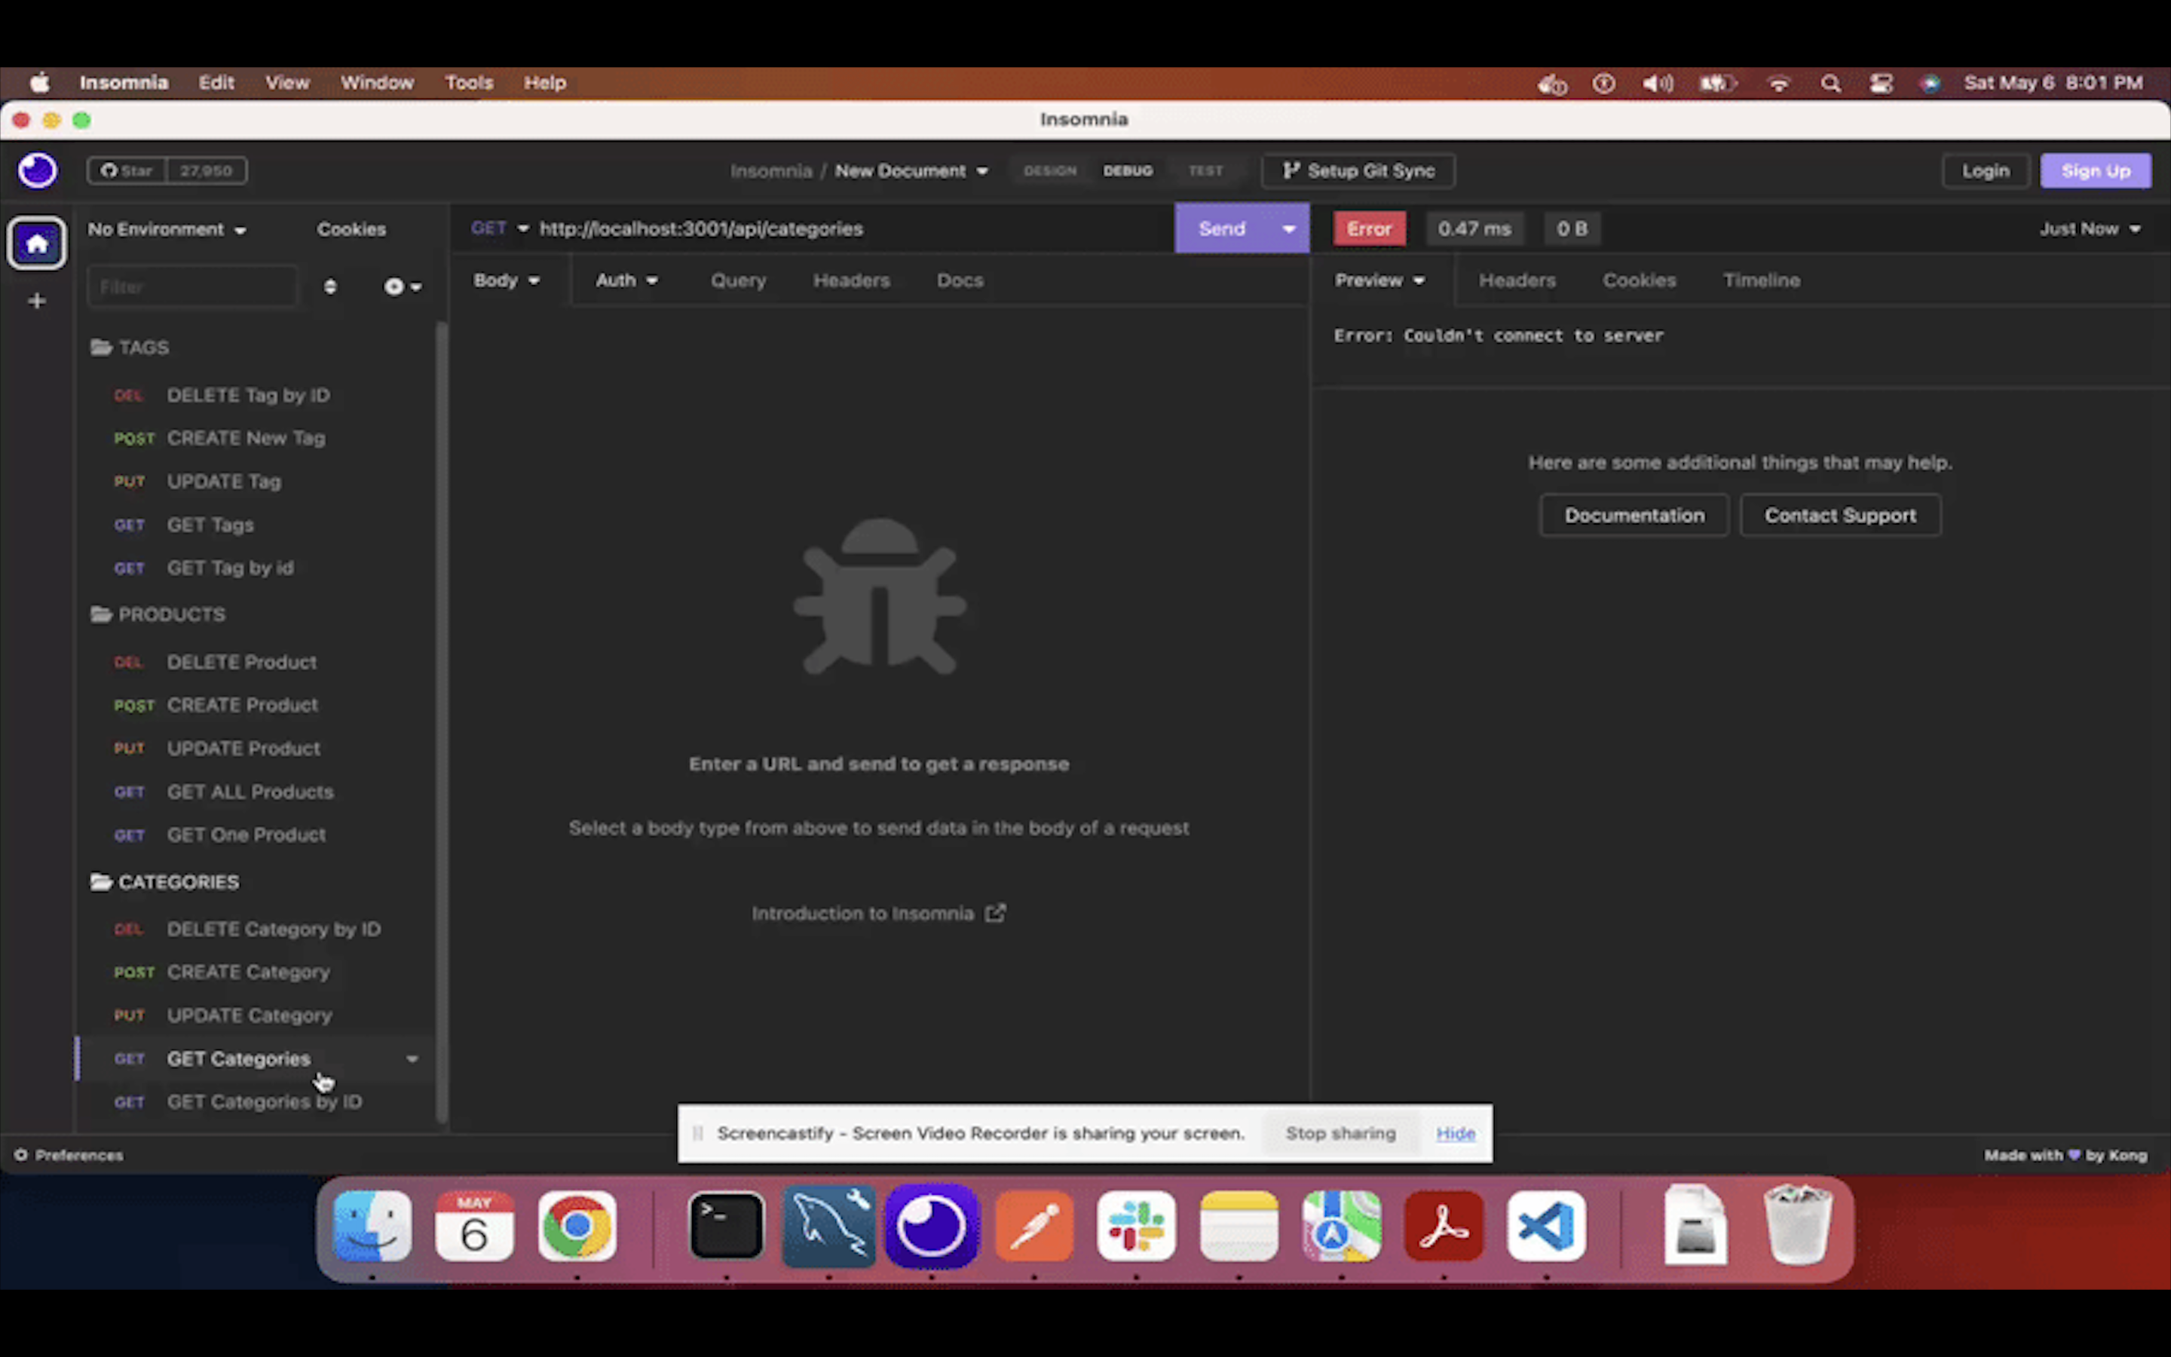This screenshot has height=1357, width=2171.
Task: Add a new workspace with plus icon
Action: click(x=37, y=302)
